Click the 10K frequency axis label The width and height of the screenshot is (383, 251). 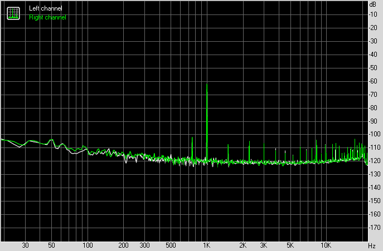point(326,245)
